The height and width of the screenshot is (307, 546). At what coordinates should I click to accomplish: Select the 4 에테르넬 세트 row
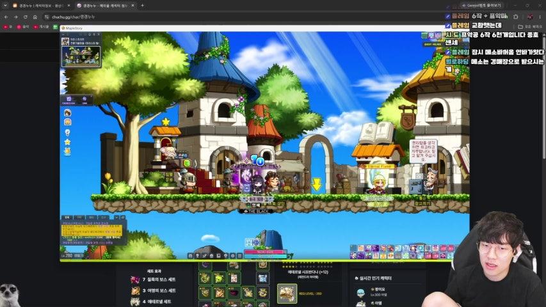point(152,302)
